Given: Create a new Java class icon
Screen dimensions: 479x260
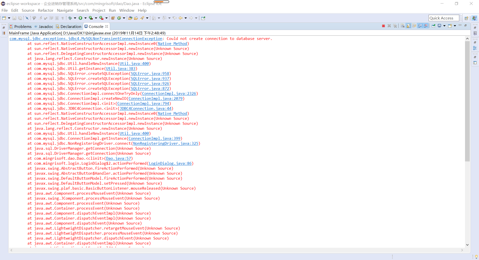Looking at the screenshot, I should 119,18.
